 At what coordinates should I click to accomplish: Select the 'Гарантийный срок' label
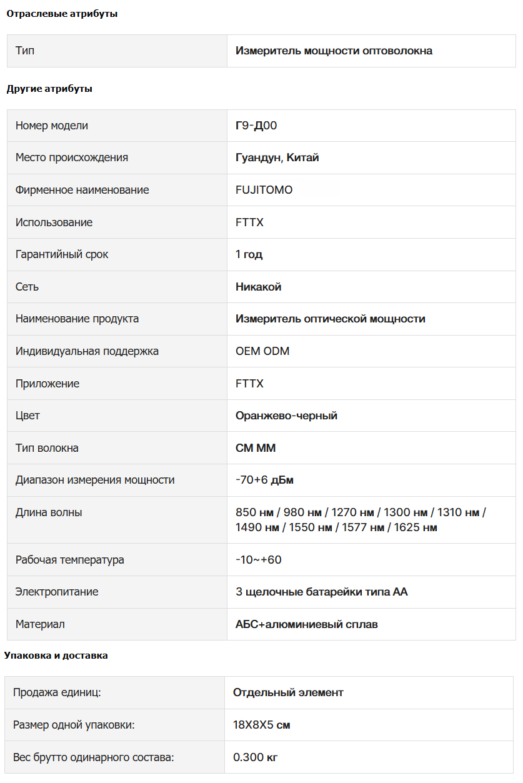(x=62, y=254)
